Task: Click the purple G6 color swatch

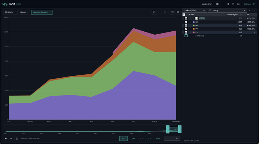Action: 194,22
